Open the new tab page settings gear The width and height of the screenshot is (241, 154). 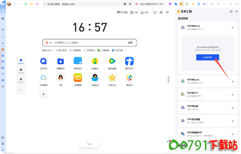[161, 12]
